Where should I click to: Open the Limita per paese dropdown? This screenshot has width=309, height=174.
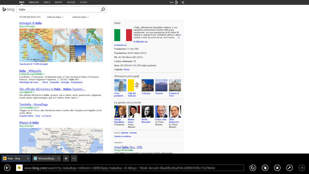(x=79, y=17)
